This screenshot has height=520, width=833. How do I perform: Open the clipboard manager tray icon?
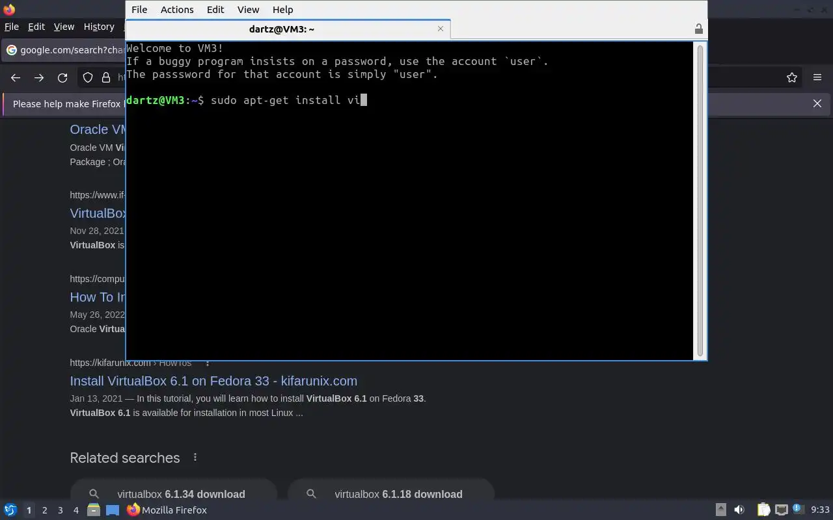pyautogui.click(x=764, y=510)
